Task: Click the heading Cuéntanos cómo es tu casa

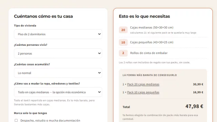Action: (43, 16)
